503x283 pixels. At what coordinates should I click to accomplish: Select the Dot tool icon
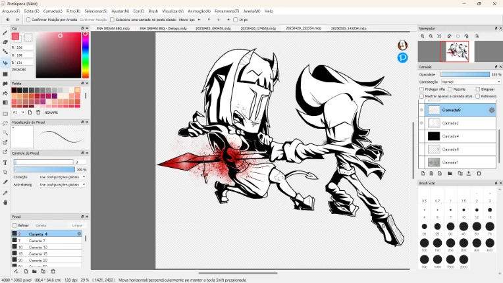(5, 51)
